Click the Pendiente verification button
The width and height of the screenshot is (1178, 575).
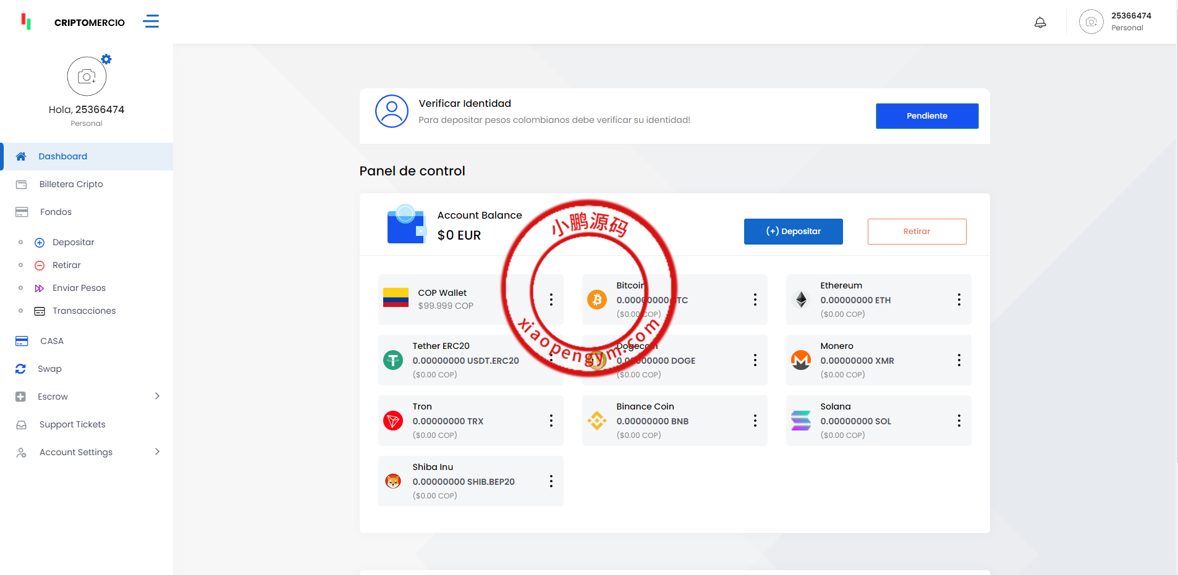(926, 116)
